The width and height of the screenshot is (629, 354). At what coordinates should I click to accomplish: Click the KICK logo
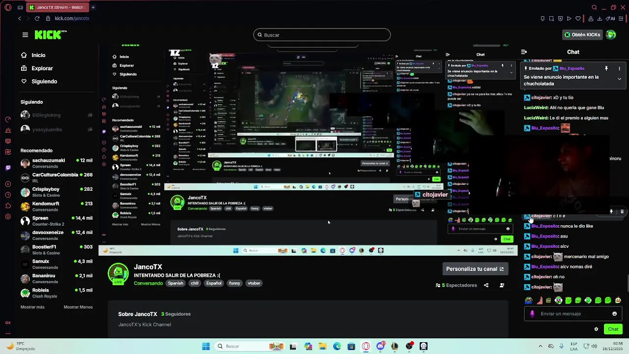(x=51, y=34)
